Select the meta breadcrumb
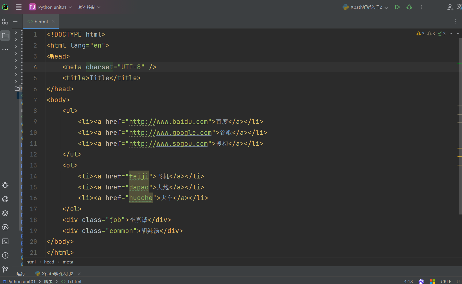This screenshot has height=284, width=462. [68, 262]
